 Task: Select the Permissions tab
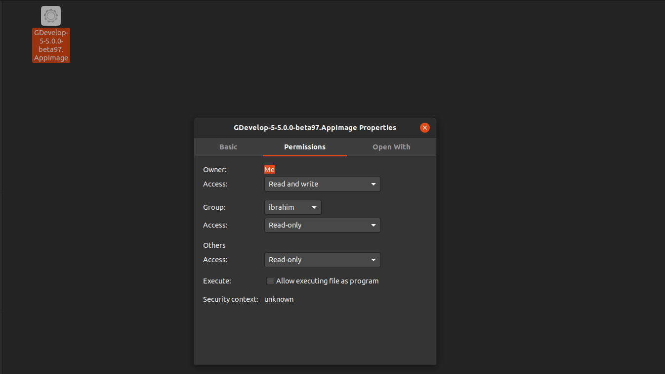coord(305,147)
